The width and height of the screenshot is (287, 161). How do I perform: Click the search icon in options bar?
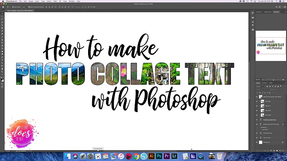277,7
